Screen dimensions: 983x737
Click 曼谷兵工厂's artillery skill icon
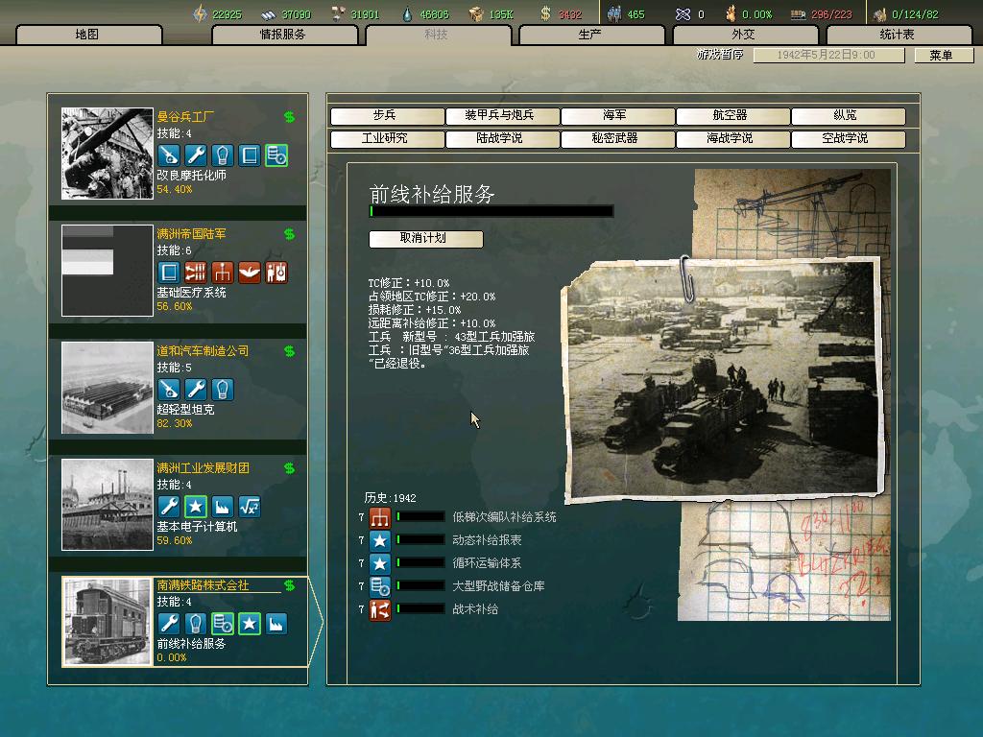coord(169,155)
